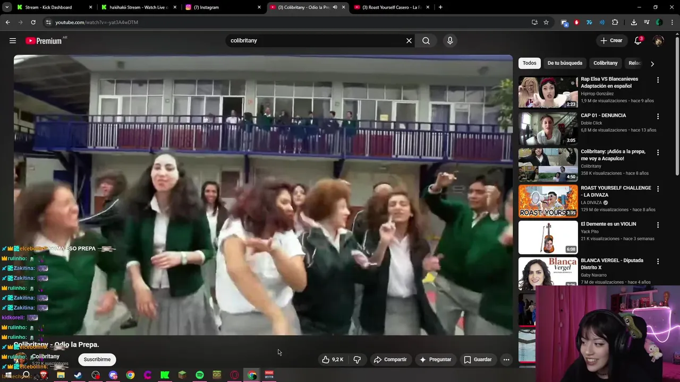
Task: Open options for Adiós a la prepa video
Action: click(658, 152)
